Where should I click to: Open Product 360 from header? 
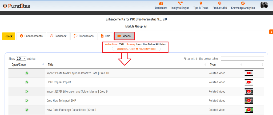point(220,4)
